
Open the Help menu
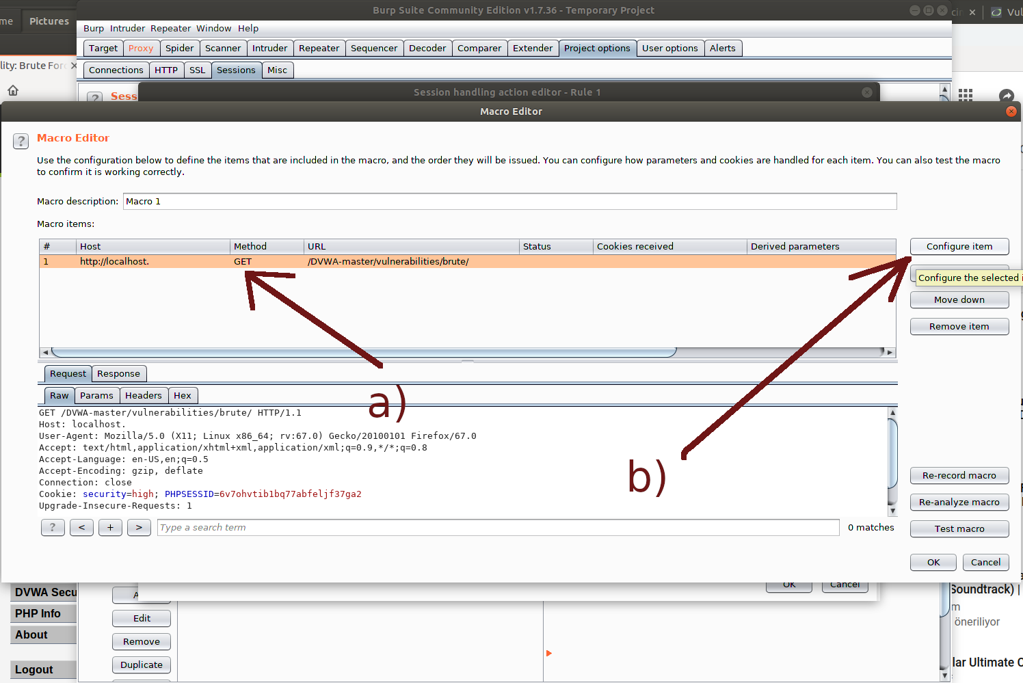tap(248, 28)
